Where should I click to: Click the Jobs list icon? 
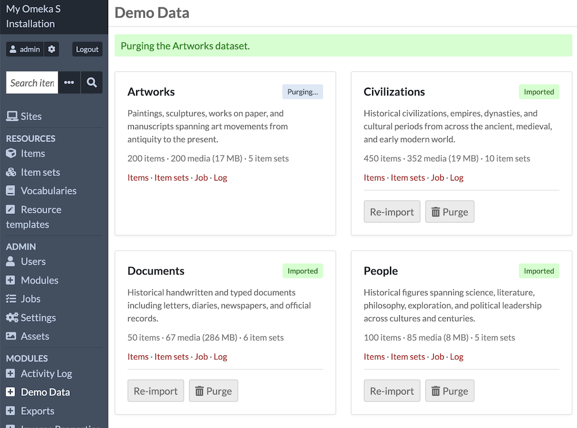pyautogui.click(x=11, y=298)
